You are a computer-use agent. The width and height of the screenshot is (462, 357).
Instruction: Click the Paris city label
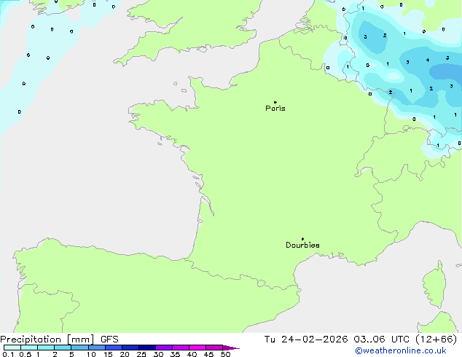(x=275, y=109)
